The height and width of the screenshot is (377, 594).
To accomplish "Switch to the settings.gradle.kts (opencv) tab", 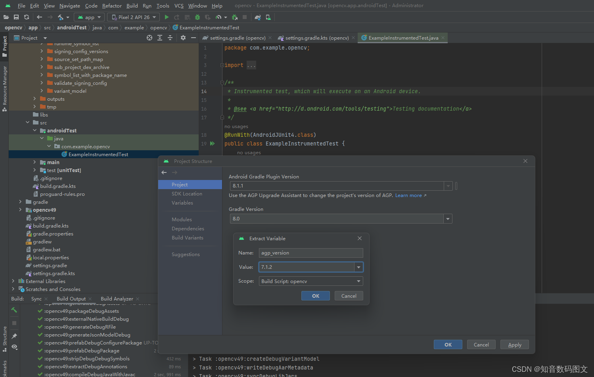I will (313, 38).
